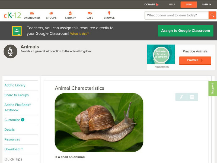Visit the Cafe discussion area
Image resolution: width=217 pixels, height=163 pixels.
(89, 15)
